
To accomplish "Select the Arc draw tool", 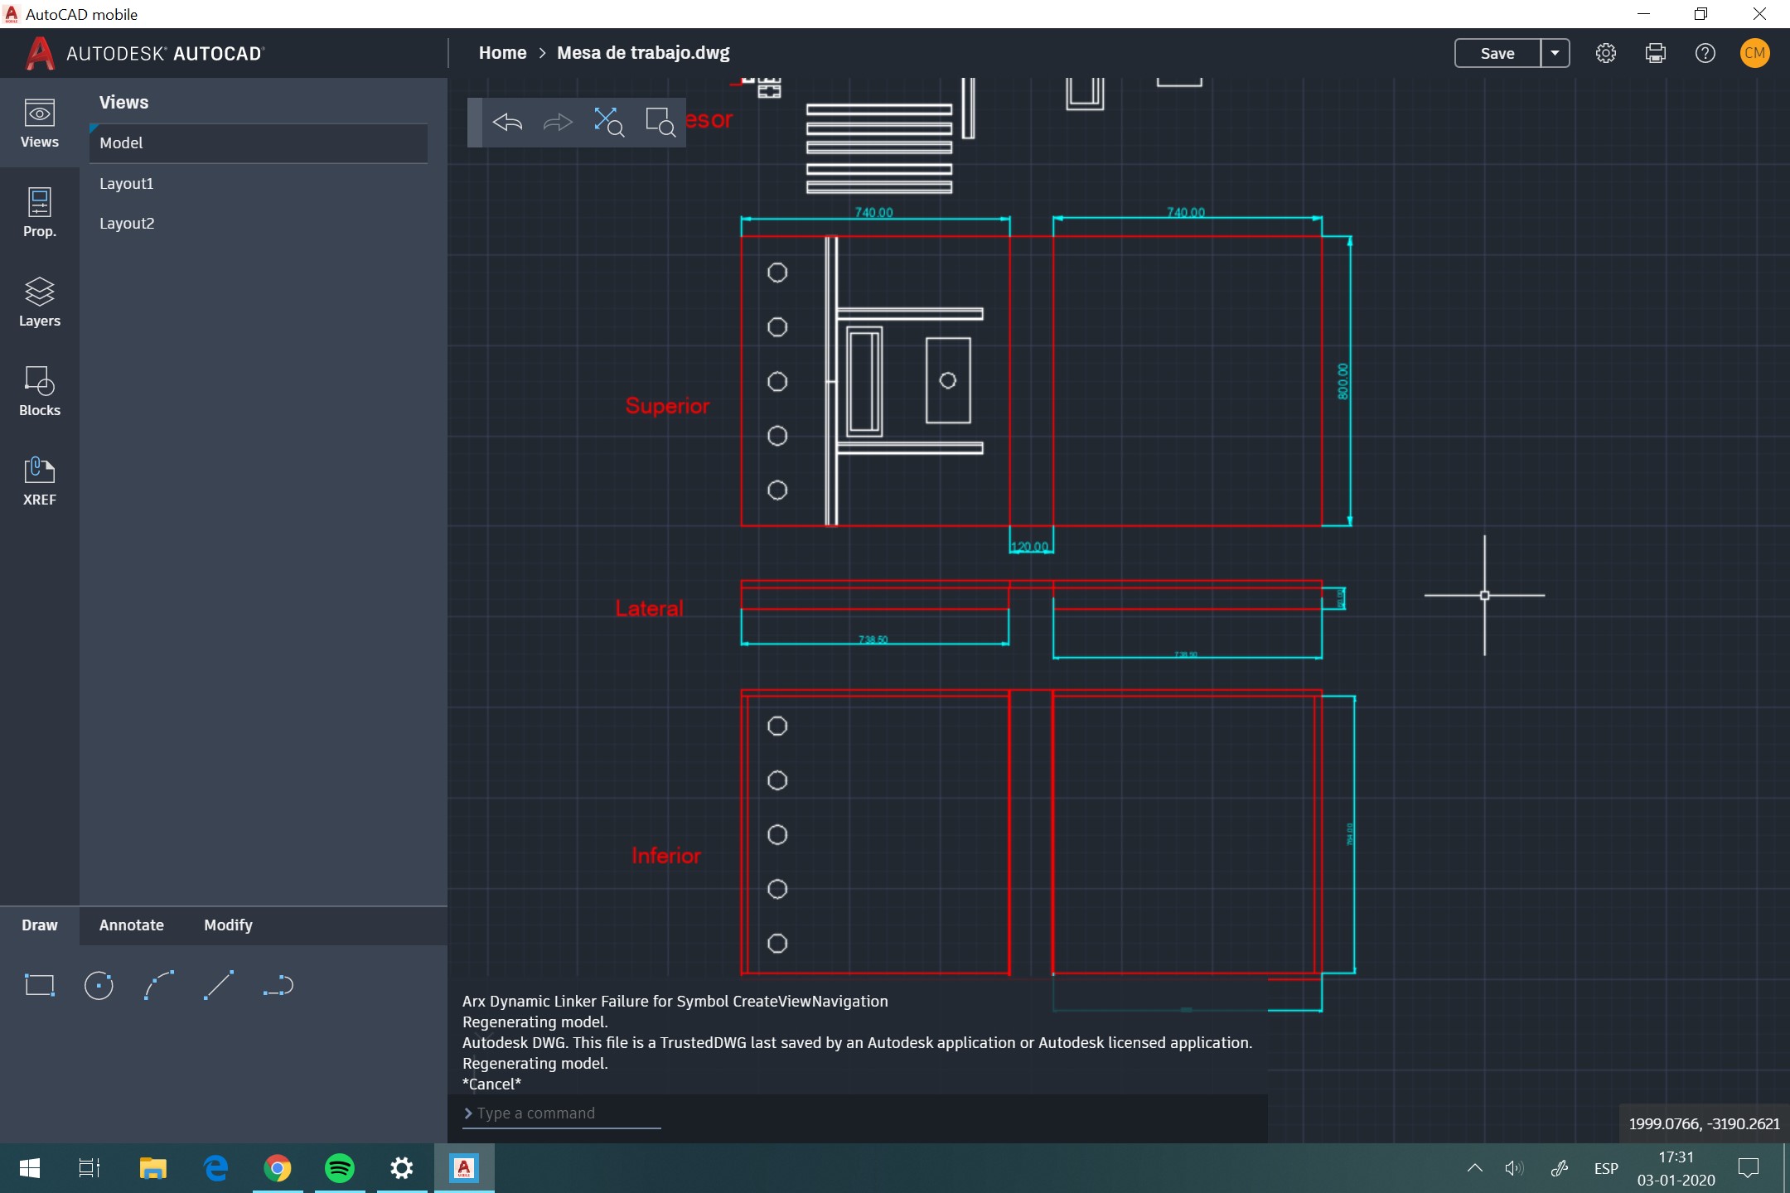I will 159,985.
